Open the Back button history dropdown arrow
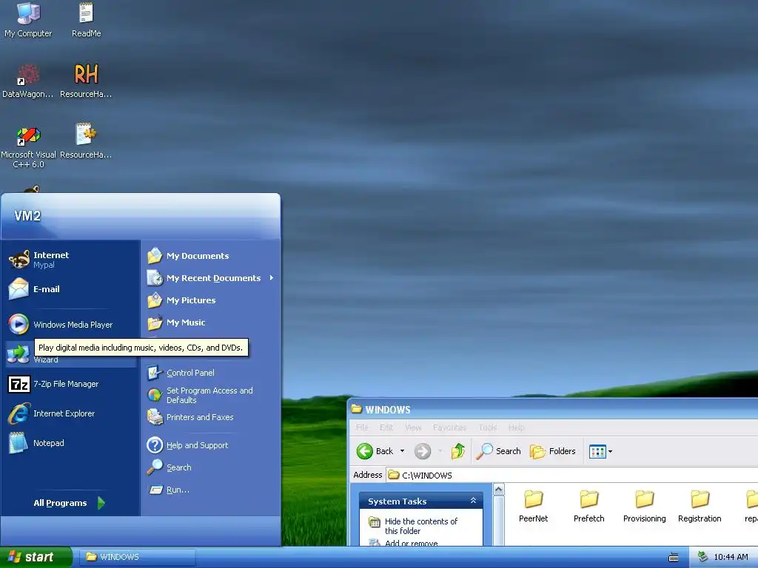 402,451
